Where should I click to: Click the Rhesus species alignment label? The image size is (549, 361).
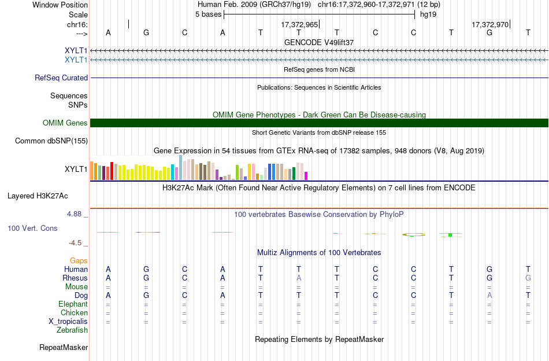(x=75, y=278)
